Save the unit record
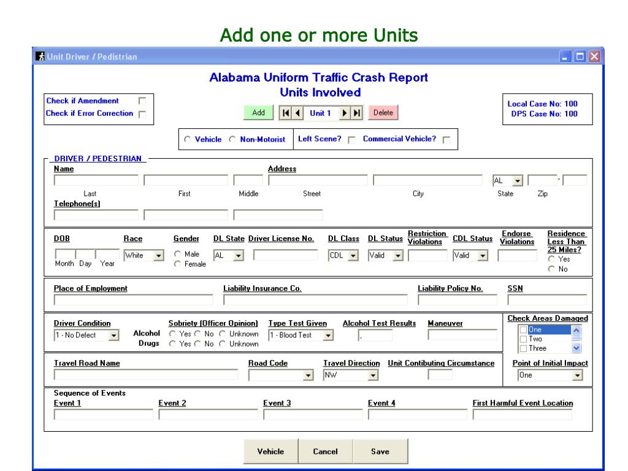628x471 pixels. coord(380,451)
